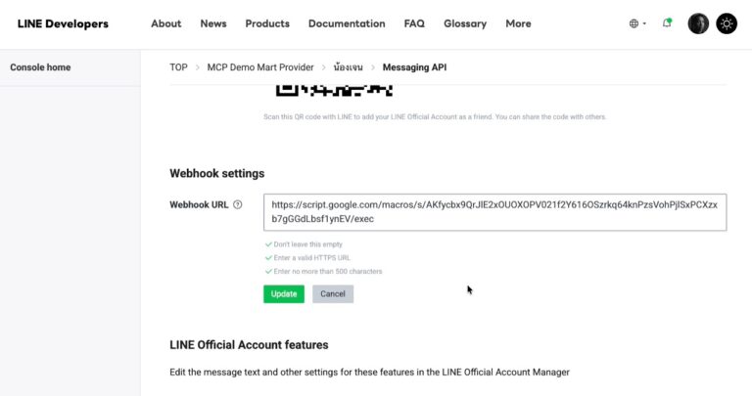The height and width of the screenshot is (396, 752).
Task: Expand the More menu
Action: tap(518, 23)
